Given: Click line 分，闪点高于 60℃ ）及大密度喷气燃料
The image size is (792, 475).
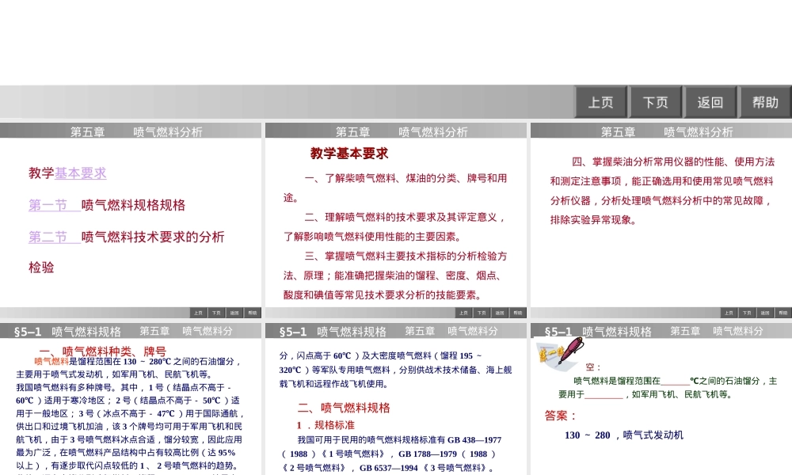Looking at the screenshot, I should pos(380,355).
